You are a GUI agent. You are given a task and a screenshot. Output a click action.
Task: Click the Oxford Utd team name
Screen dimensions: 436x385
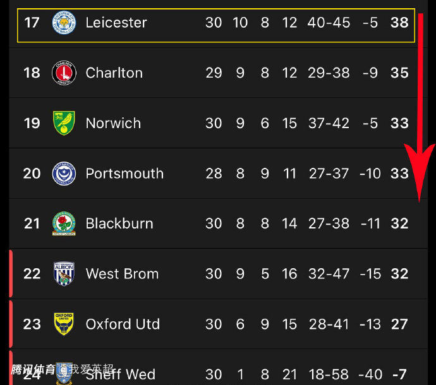[x=123, y=324]
